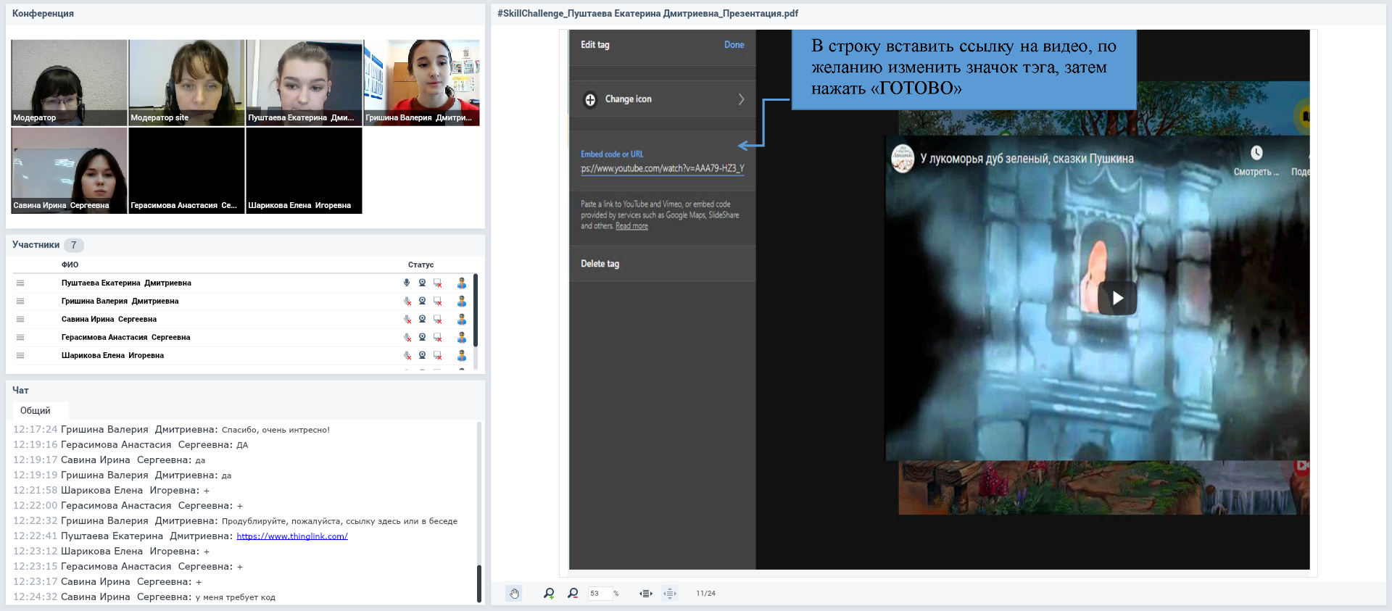Toggle webcam of Шарикова Елена Игоревна
The width and height of the screenshot is (1392, 611).
pyautogui.click(x=422, y=355)
